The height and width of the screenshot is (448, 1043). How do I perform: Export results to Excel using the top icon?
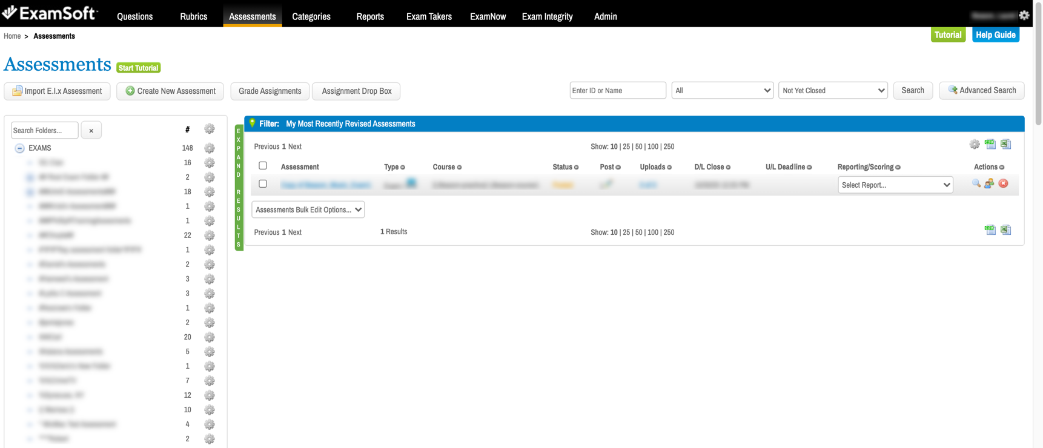pos(1006,144)
